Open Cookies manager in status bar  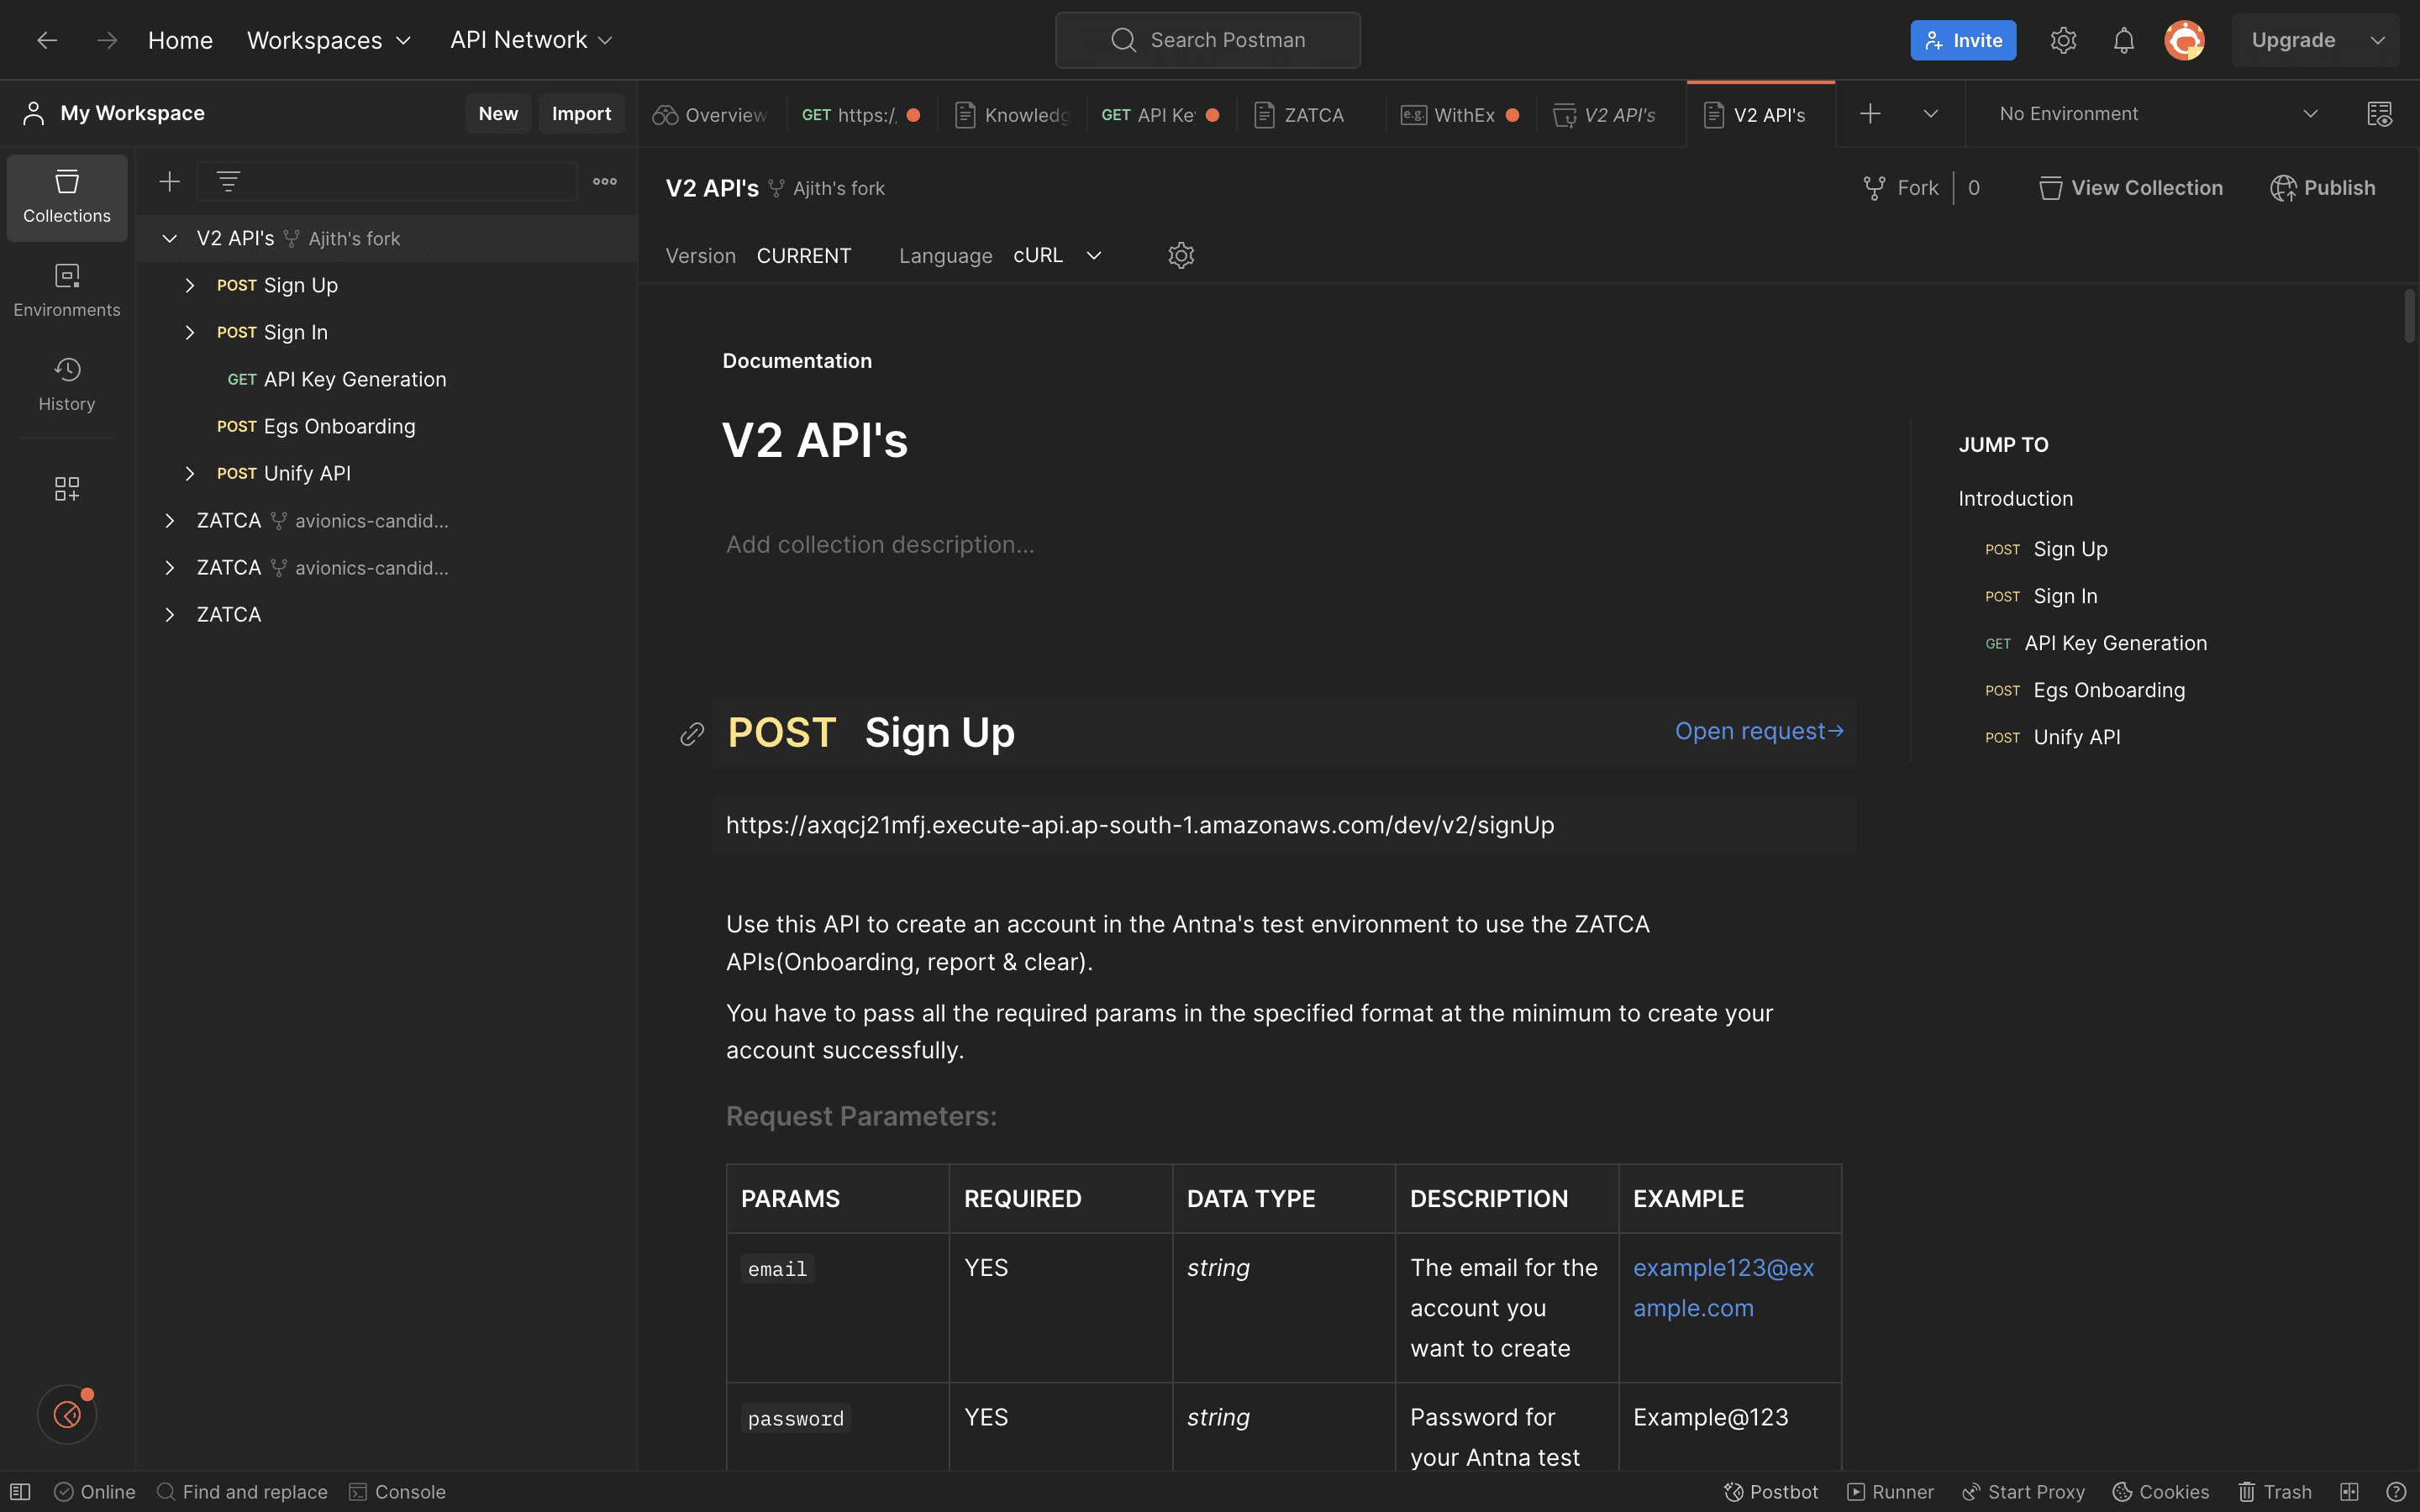pyautogui.click(x=2160, y=1491)
